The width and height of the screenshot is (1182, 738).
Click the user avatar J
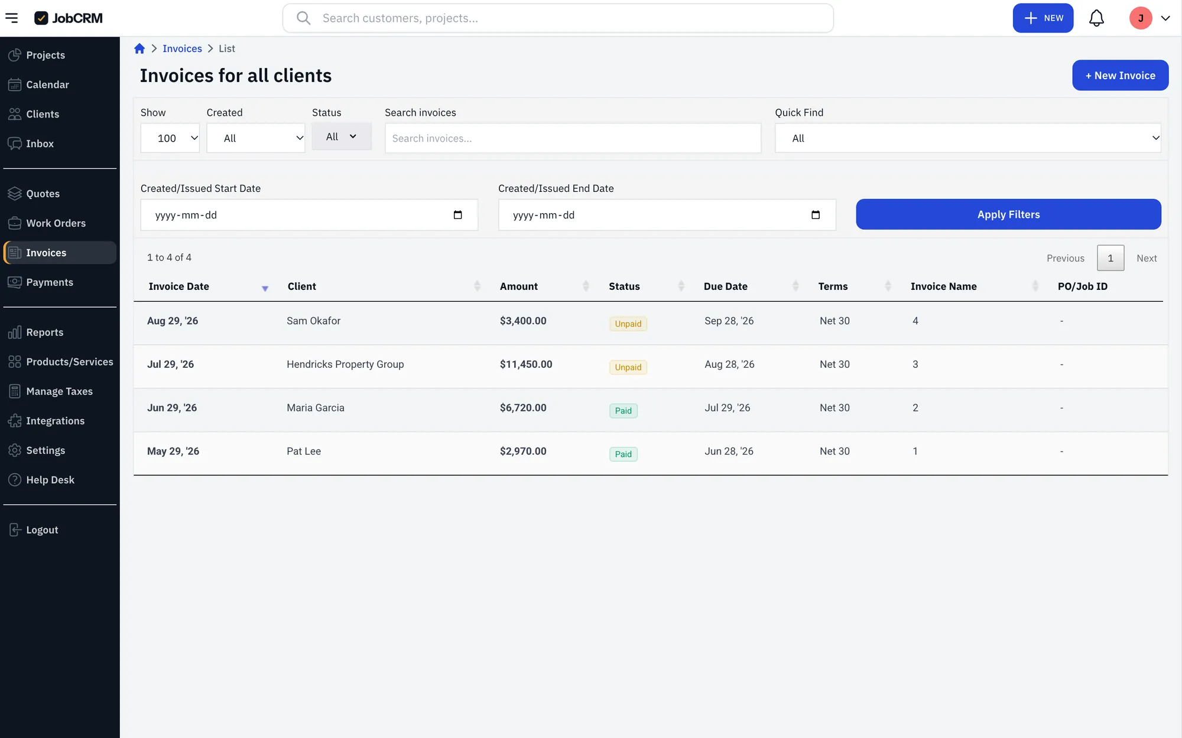[1141, 18]
